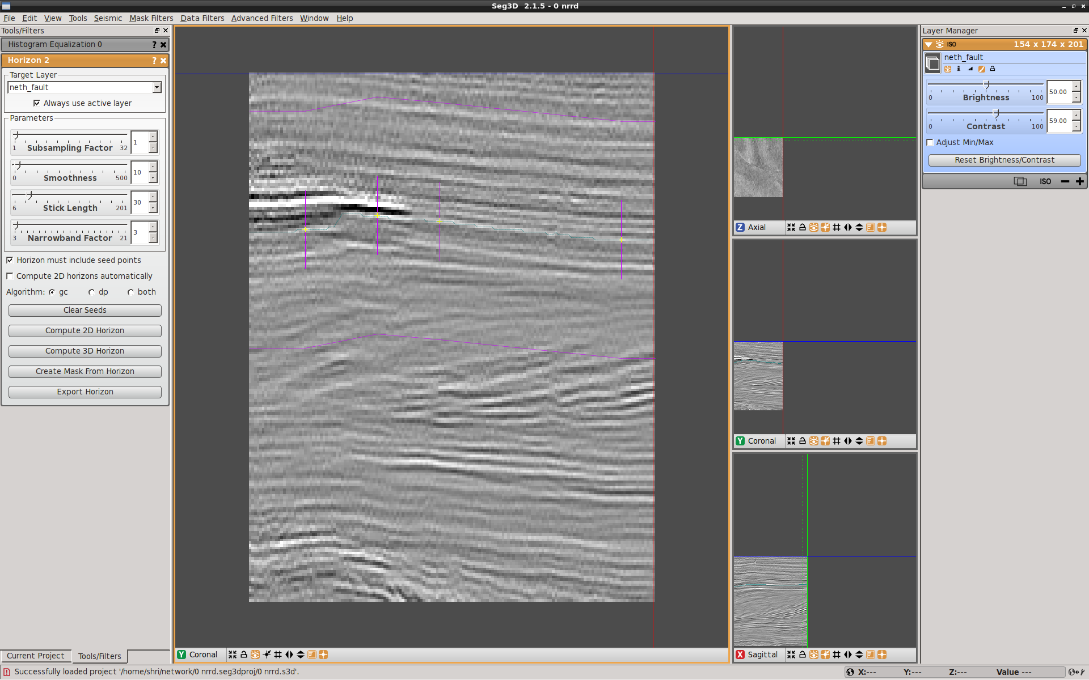Switch to the Current Project tab

coord(36,656)
